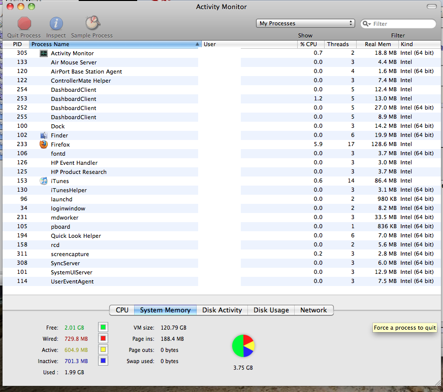Click the Sample Process icon
Viewport: 443px width, 392px height.
tap(92, 23)
